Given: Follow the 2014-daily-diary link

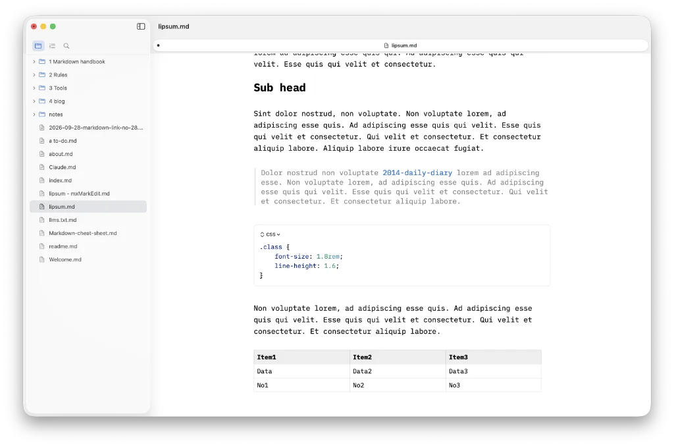Looking at the screenshot, I should [x=417, y=172].
